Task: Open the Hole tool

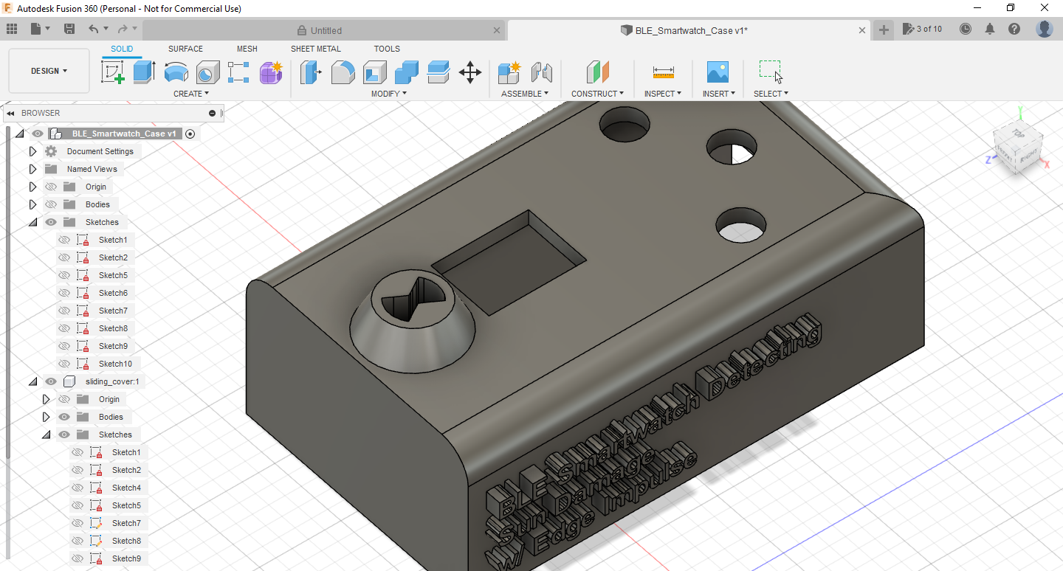Action: (207, 72)
